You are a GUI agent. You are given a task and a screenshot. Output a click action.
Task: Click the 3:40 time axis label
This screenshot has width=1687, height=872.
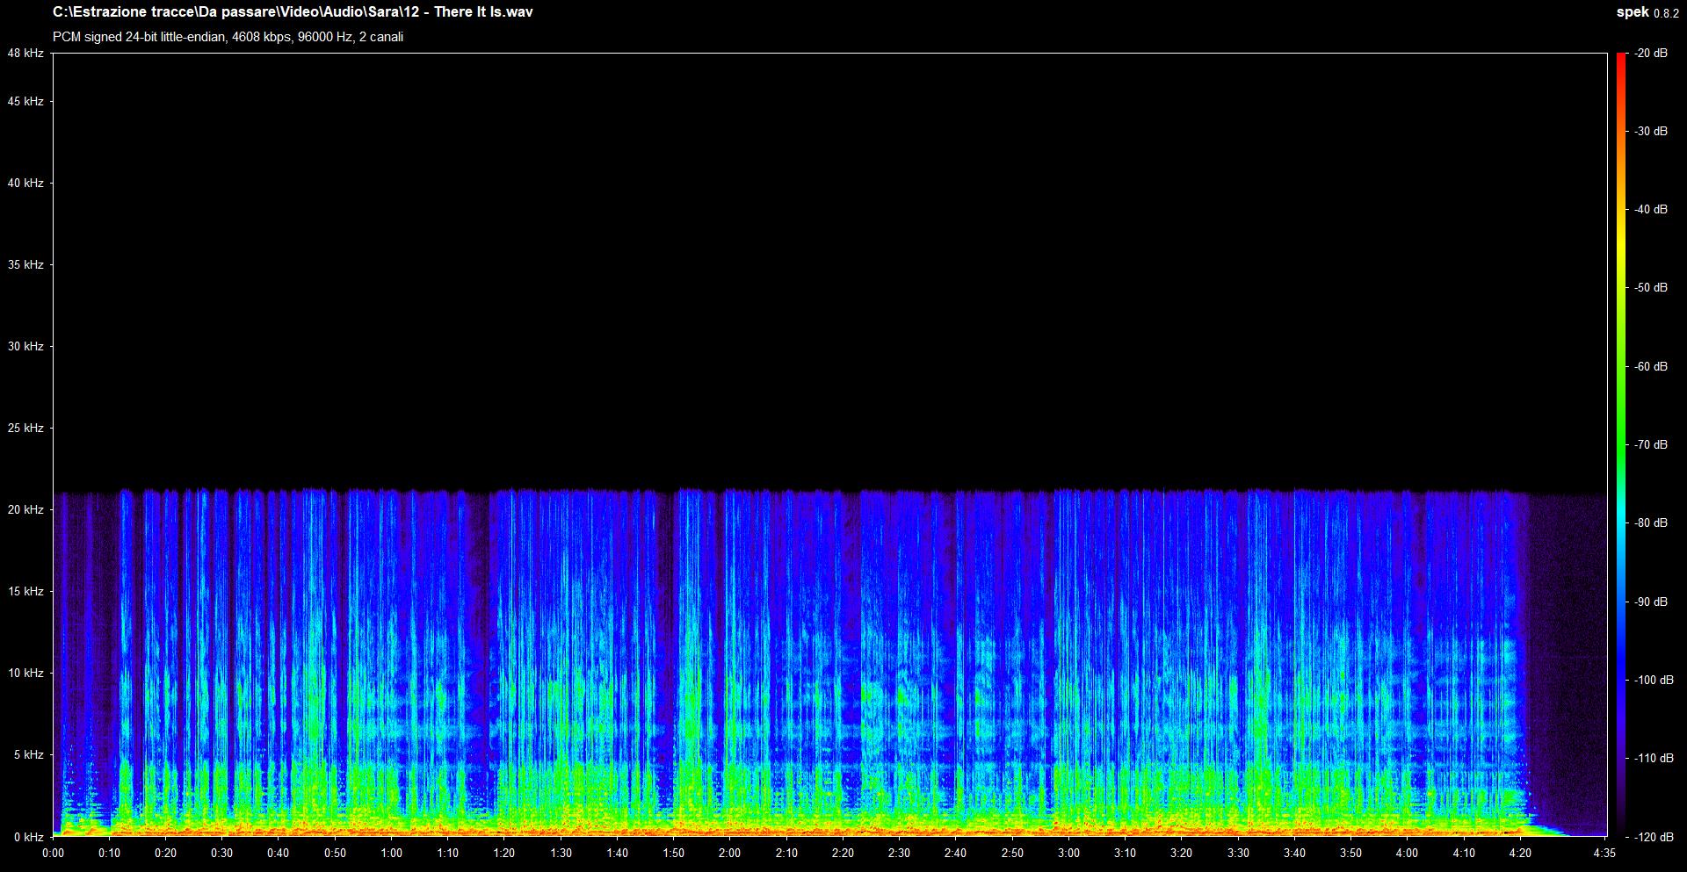1294,854
